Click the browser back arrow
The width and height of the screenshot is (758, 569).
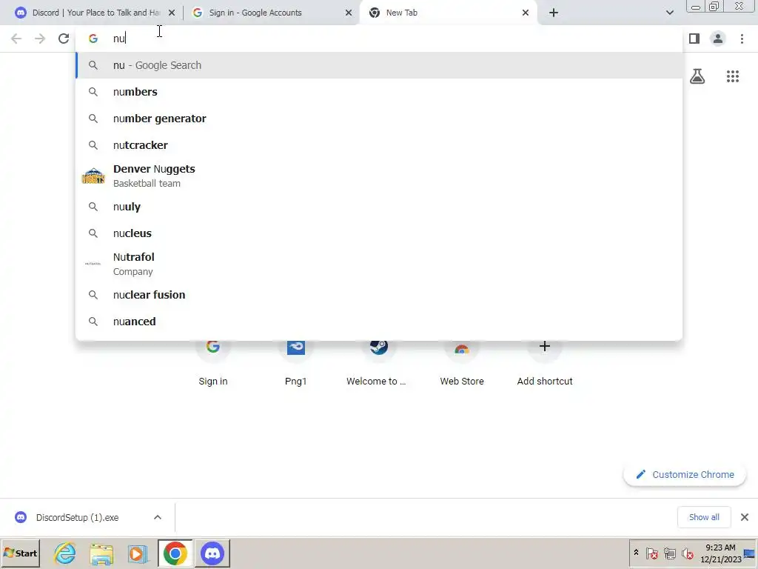(x=16, y=39)
